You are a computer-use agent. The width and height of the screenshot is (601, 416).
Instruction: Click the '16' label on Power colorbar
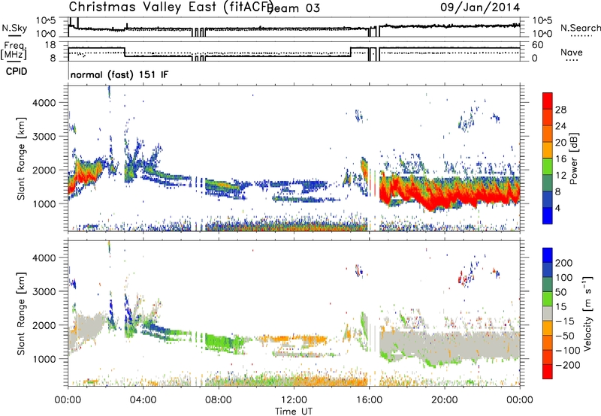pyautogui.click(x=560, y=159)
